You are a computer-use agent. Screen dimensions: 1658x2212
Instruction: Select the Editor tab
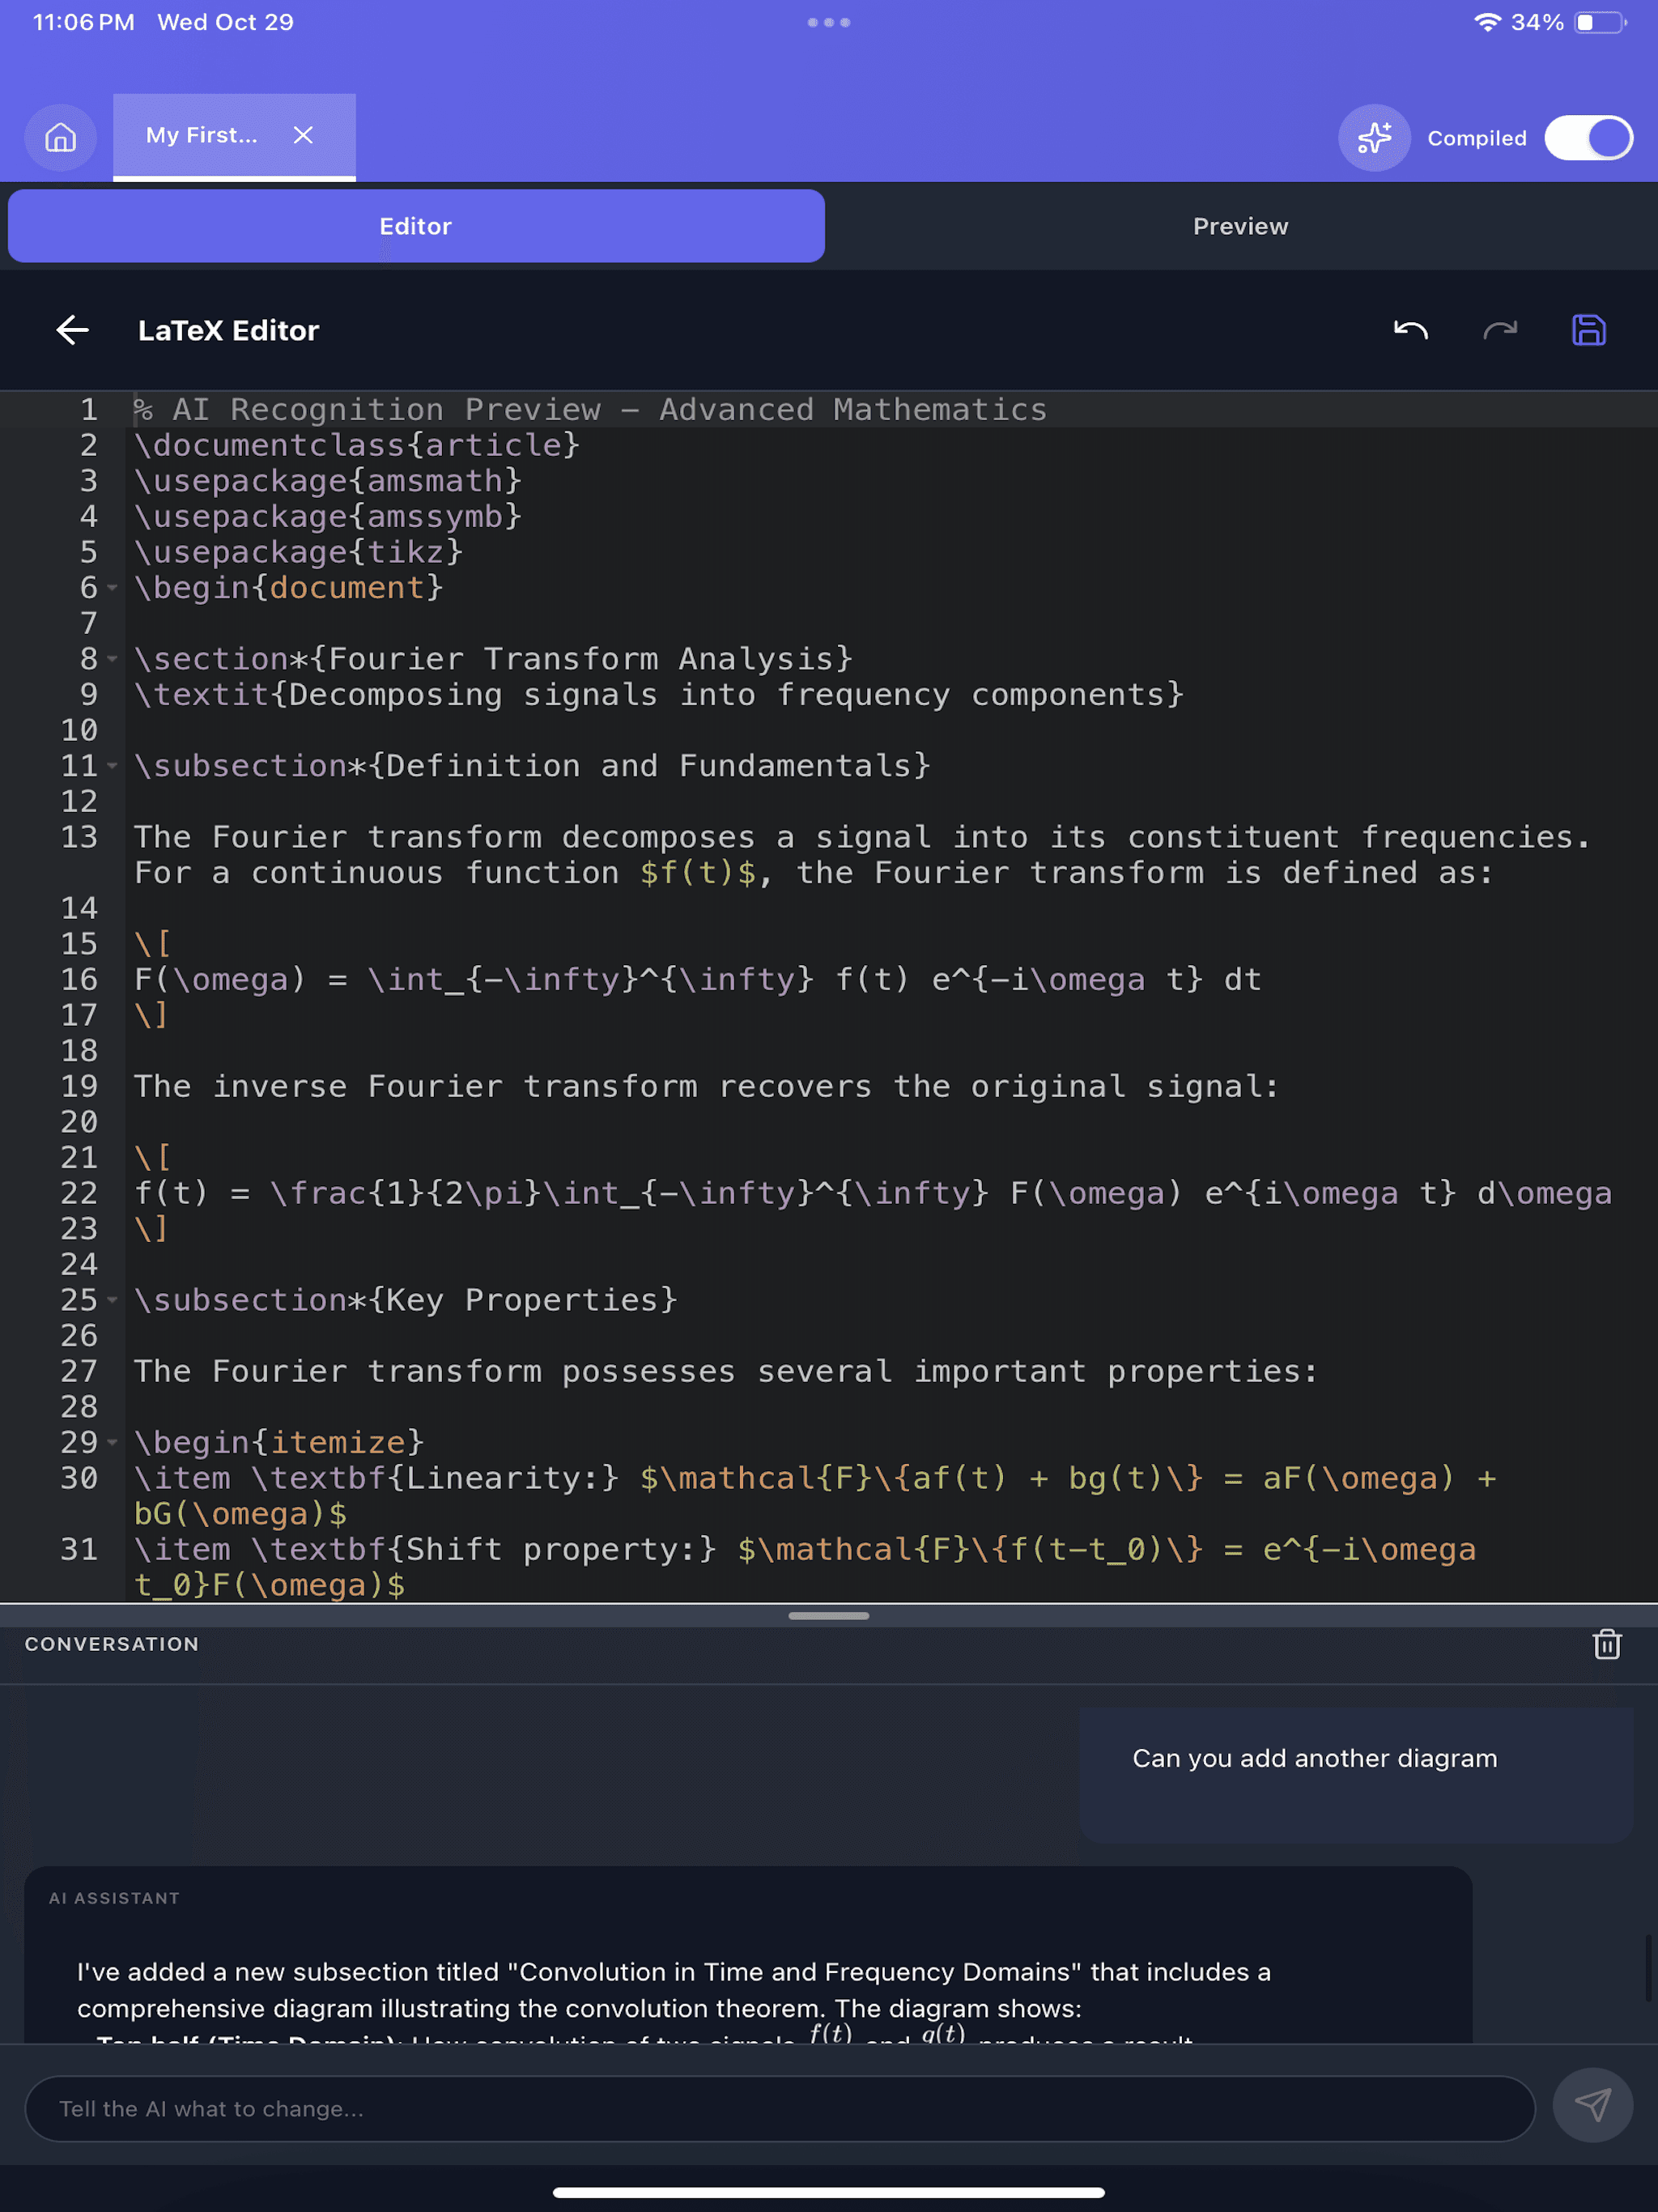416,226
